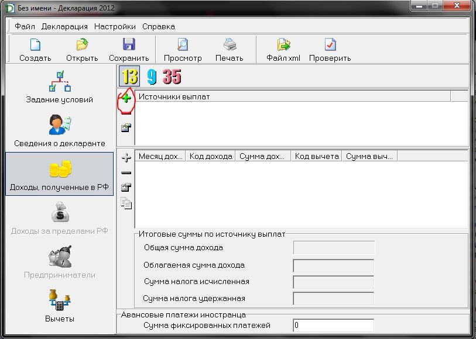Select the yellow 13 percent rate
This screenshot has height=339, width=476.
129,77
